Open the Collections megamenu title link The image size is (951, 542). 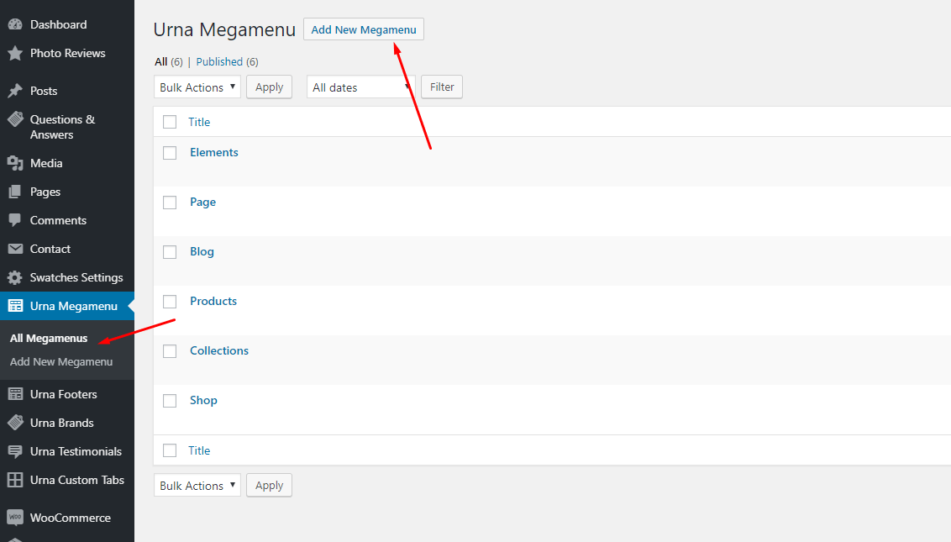[x=219, y=350]
